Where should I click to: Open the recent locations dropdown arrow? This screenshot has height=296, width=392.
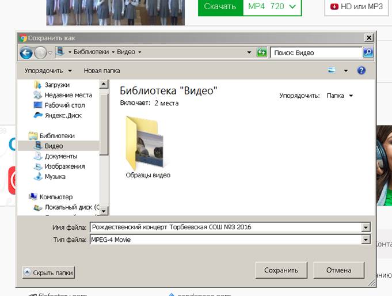pos(50,53)
